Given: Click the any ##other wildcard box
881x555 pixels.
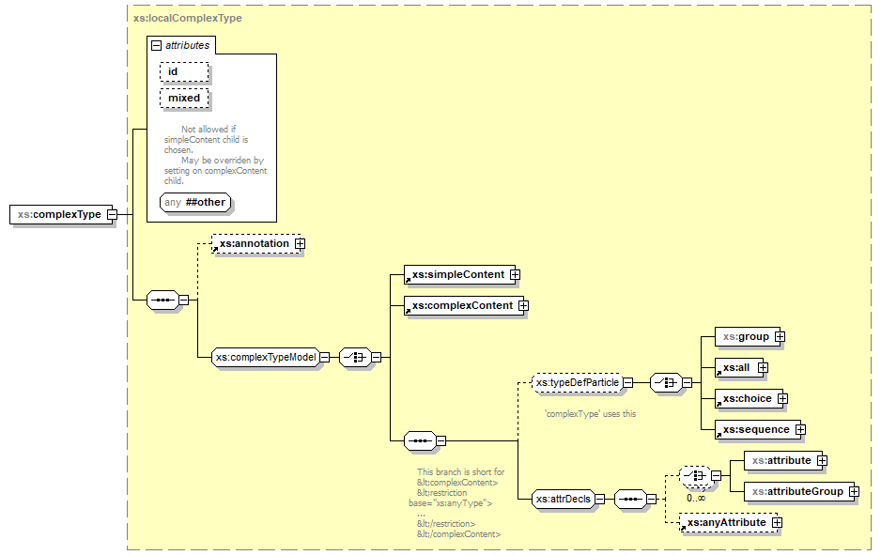Looking at the screenshot, I should coord(195,202).
